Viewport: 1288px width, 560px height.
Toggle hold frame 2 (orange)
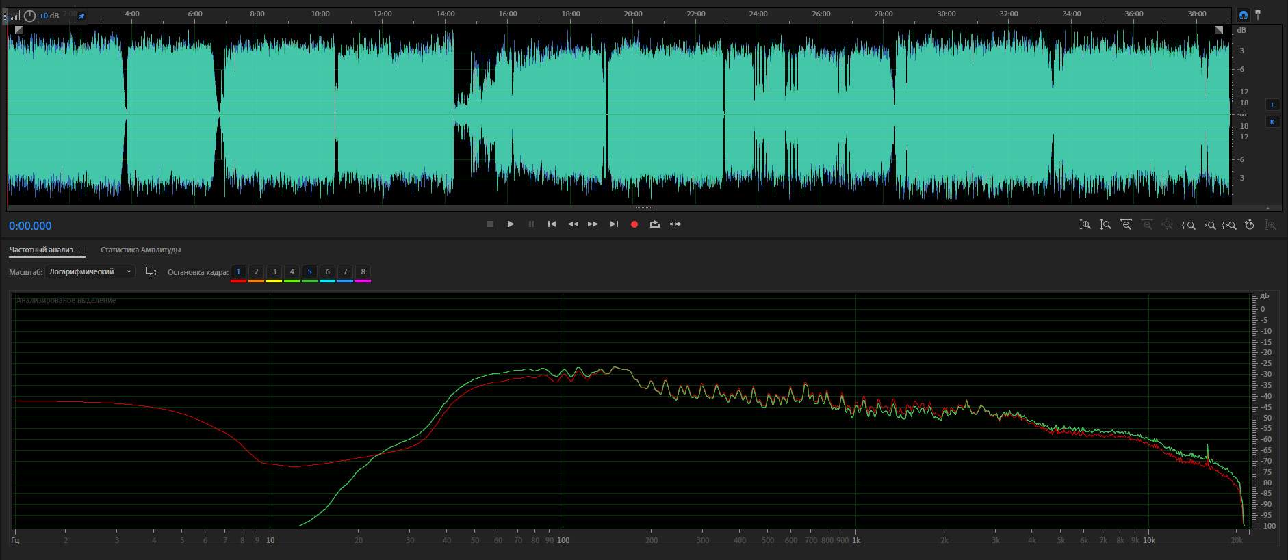256,272
